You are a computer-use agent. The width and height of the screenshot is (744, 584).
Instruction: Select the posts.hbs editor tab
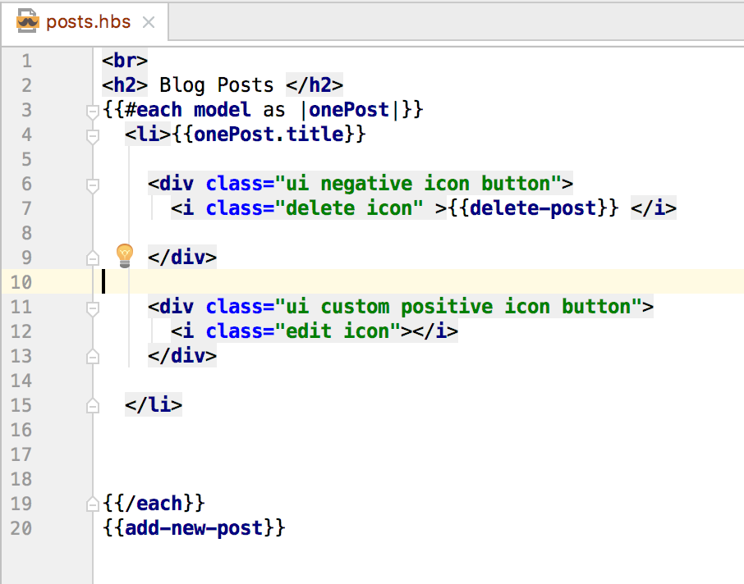[86, 23]
